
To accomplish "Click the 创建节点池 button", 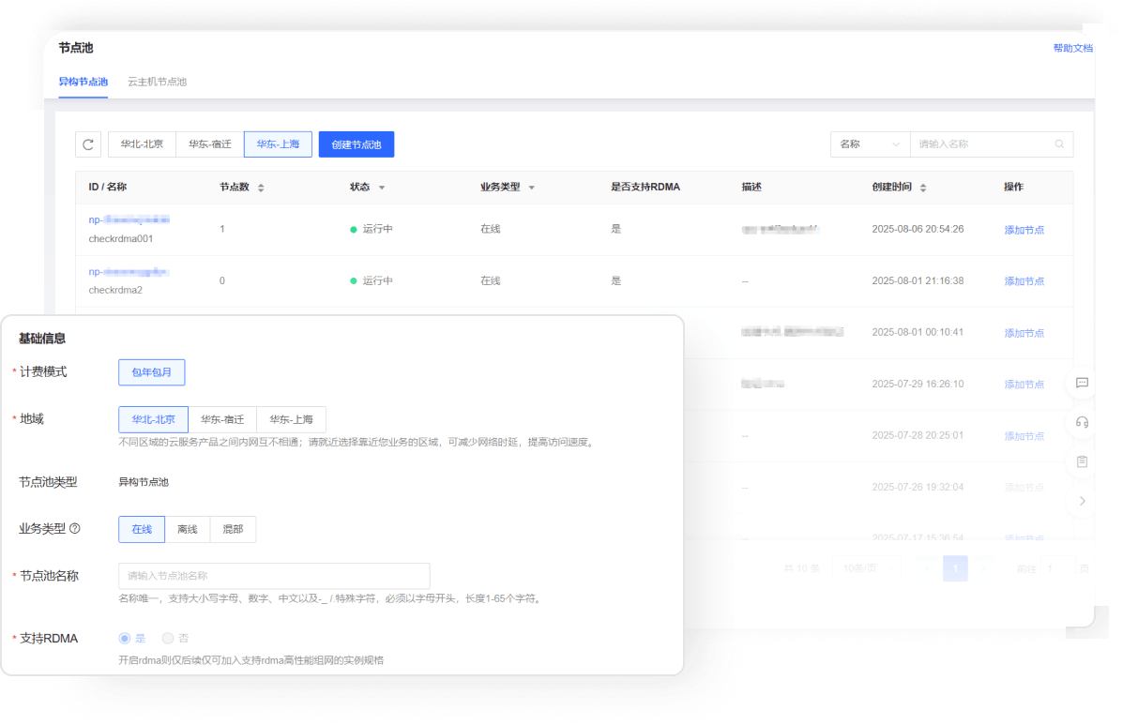I will 357,143.
